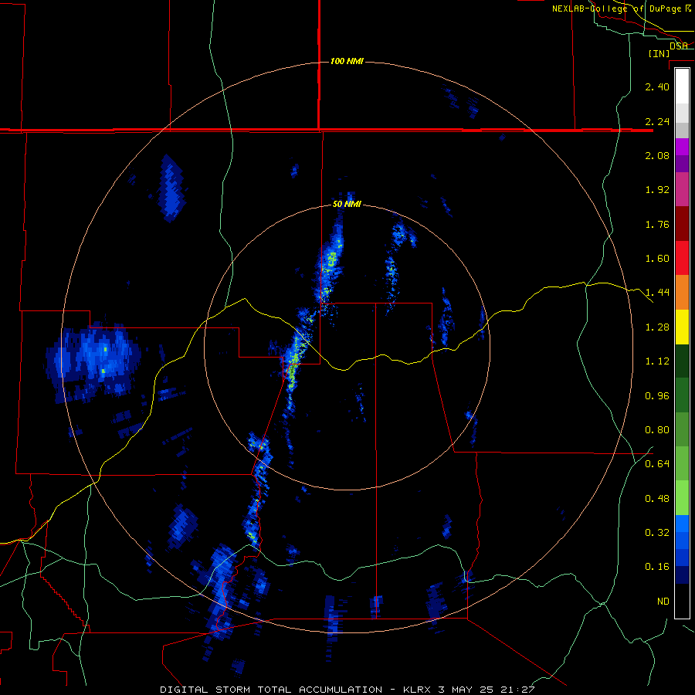The image size is (695, 695).
Task: Click the DSA product label
Action: coord(679,46)
